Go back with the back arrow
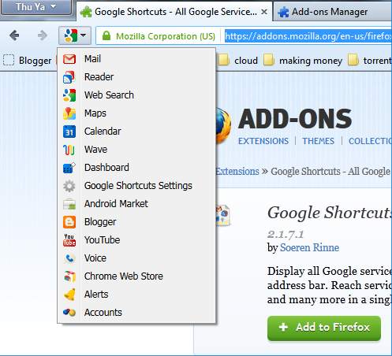Viewport: 392px width, 356px height. coord(14,35)
